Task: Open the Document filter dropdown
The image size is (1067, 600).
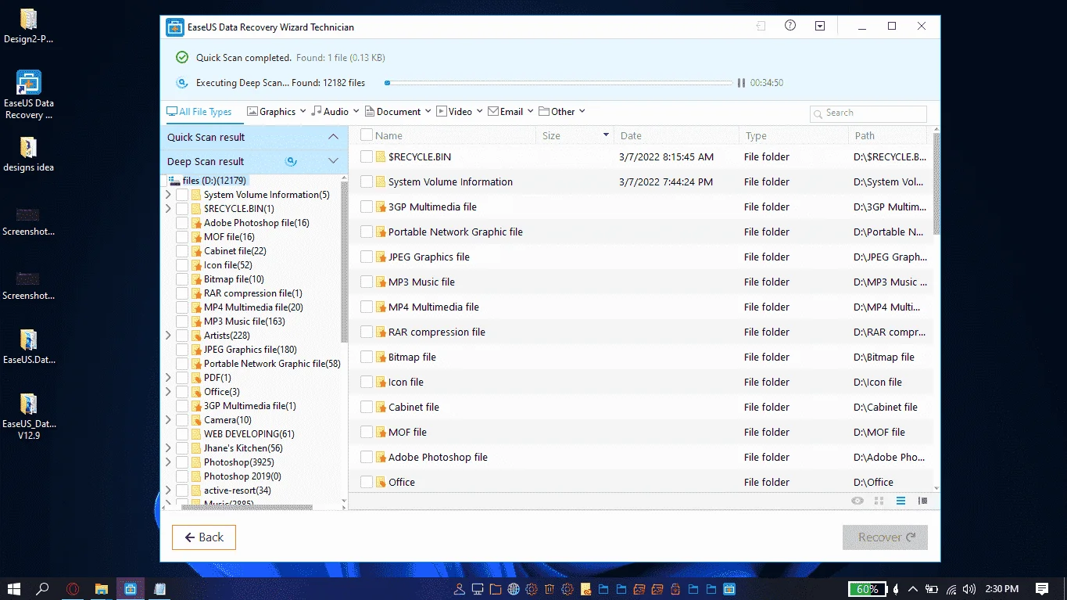Action: click(x=398, y=112)
